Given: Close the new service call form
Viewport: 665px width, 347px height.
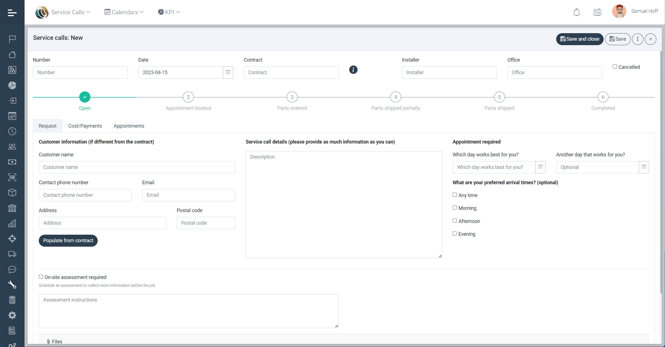Looking at the screenshot, I should pyautogui.click(x=650, y=39).
